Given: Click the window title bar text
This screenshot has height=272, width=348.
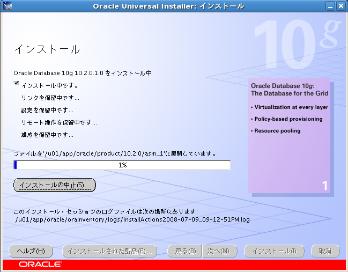Looking at the screenshot, I should coord(168,6).
